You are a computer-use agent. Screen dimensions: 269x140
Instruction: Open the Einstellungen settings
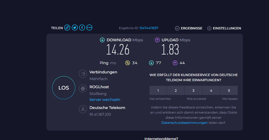224,28
